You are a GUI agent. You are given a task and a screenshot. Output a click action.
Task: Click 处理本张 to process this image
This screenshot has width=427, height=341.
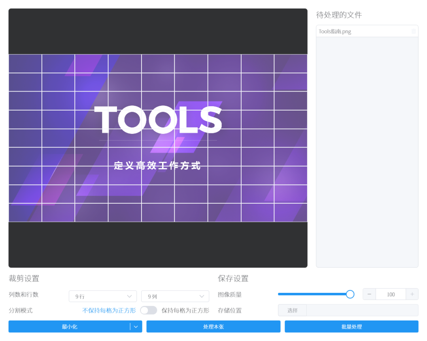(213, 326)
